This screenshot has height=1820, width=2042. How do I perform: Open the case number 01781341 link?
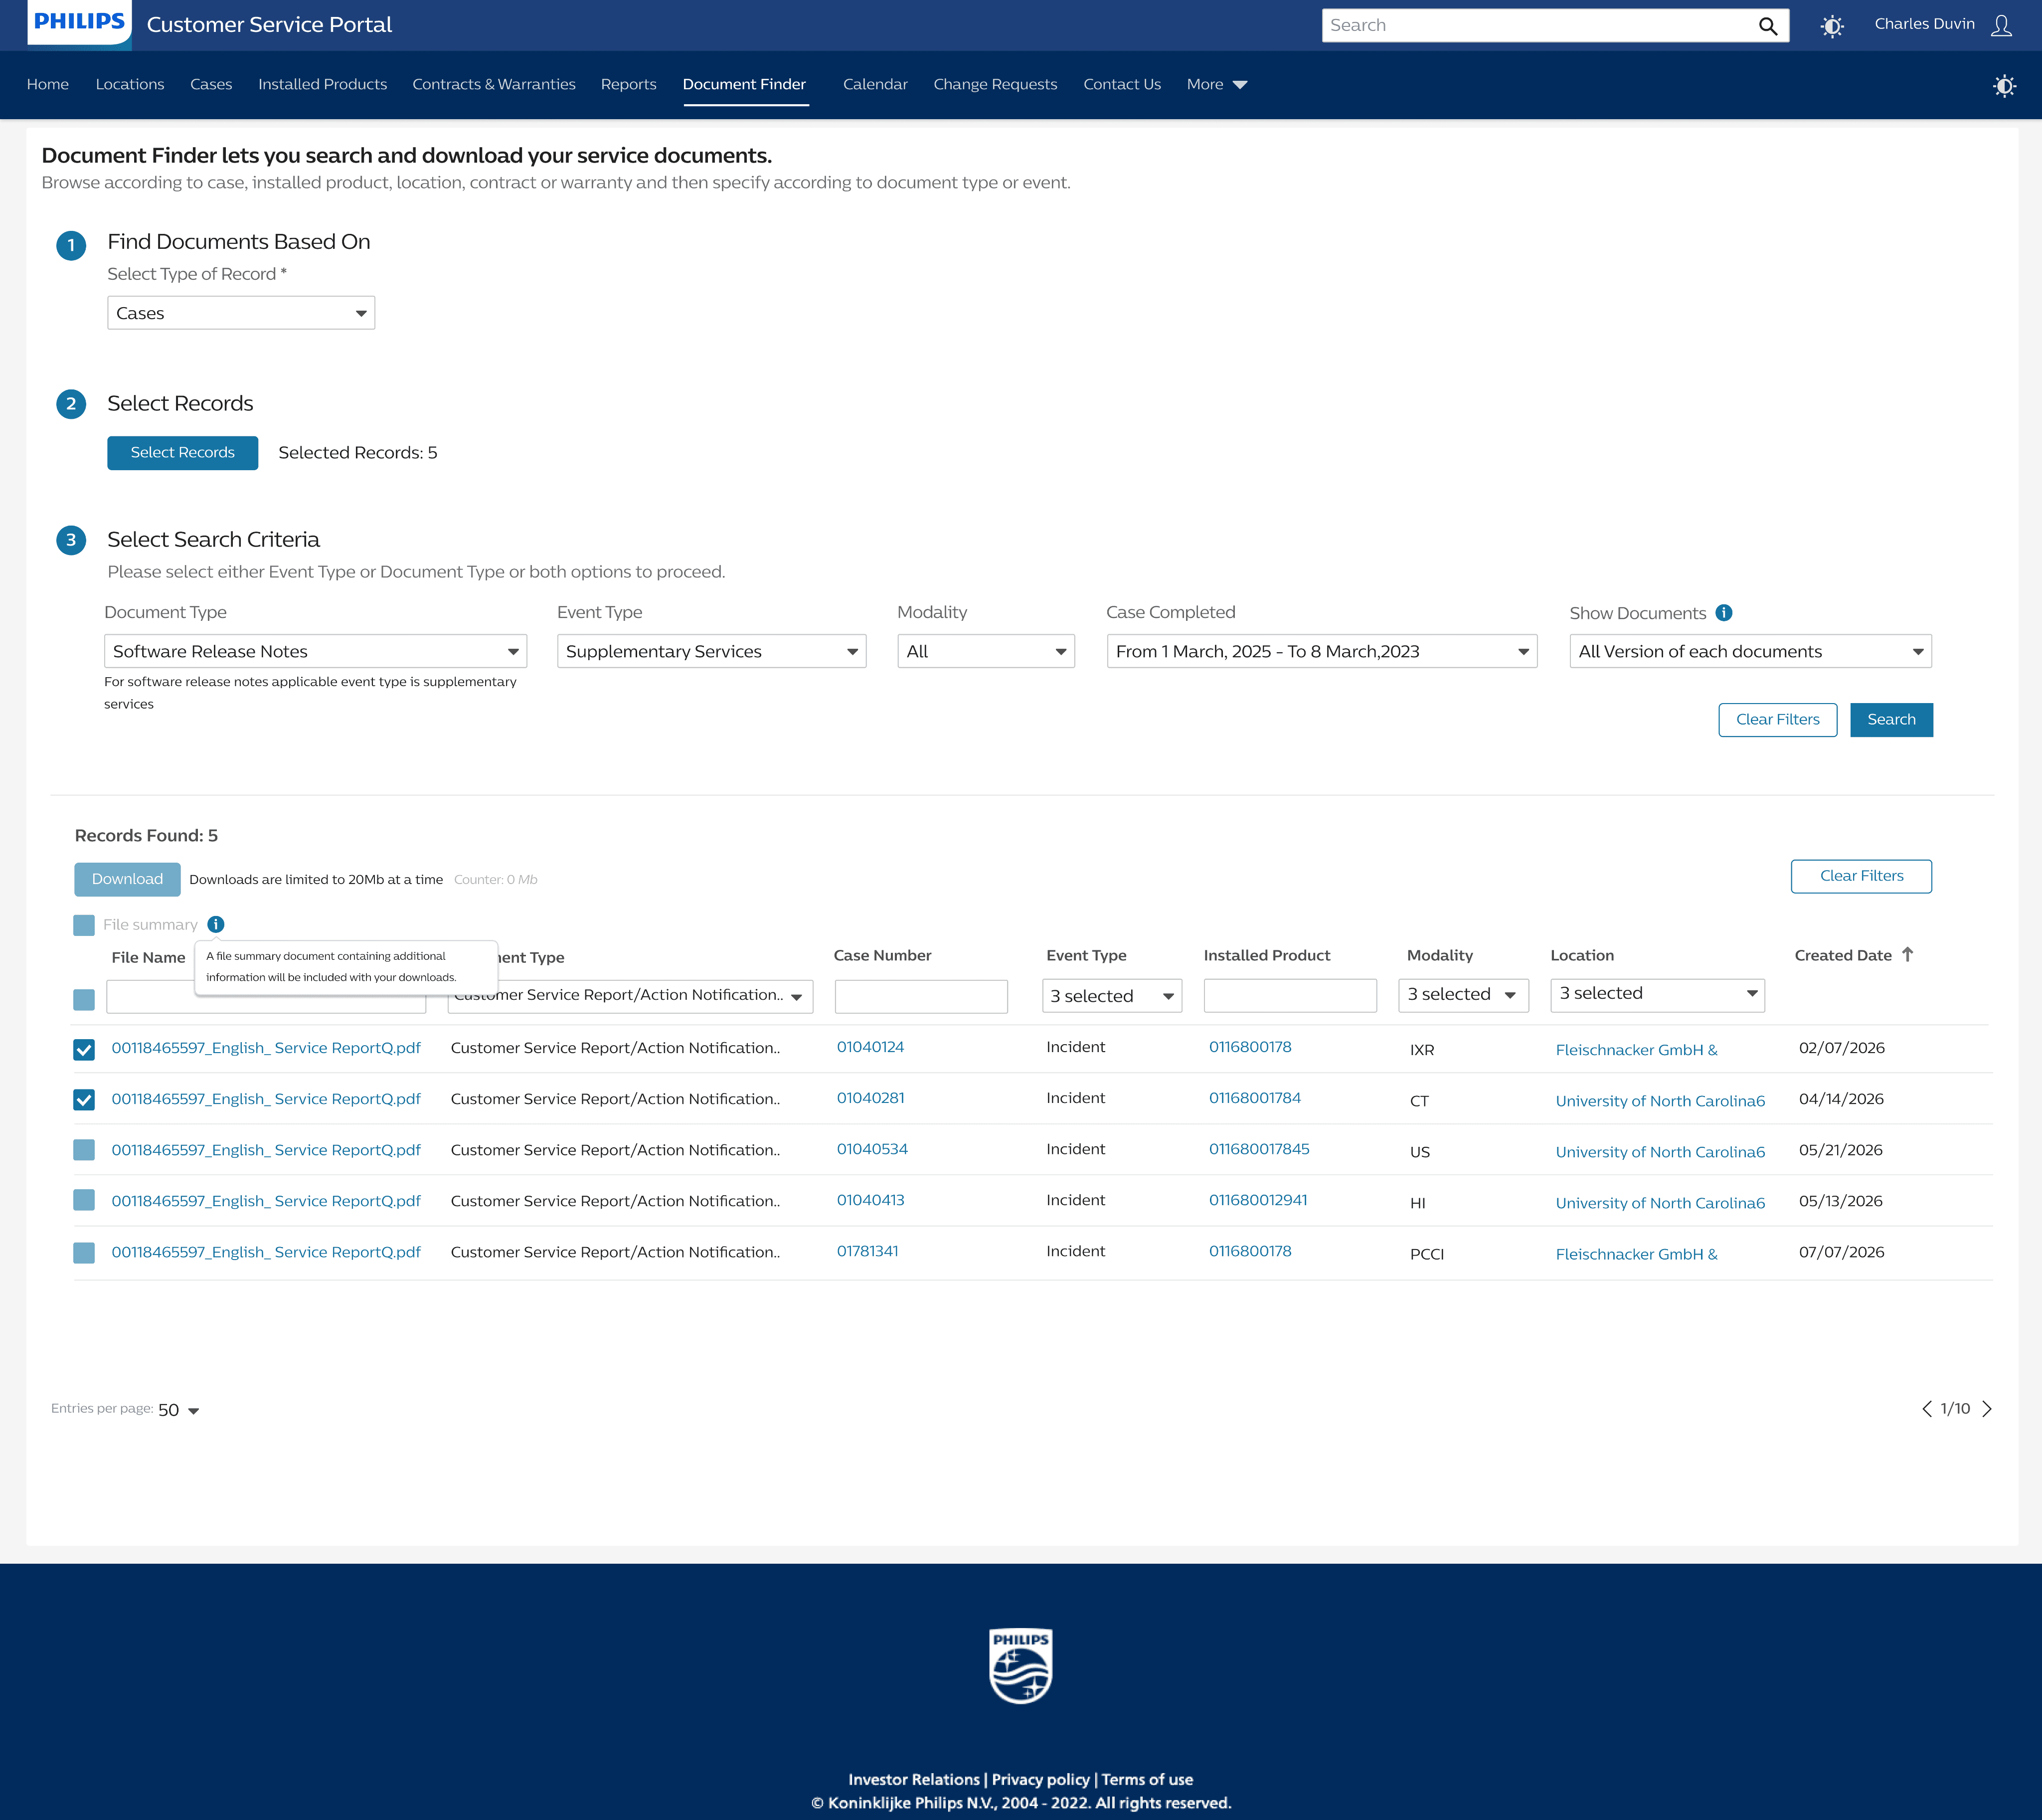867,1251
